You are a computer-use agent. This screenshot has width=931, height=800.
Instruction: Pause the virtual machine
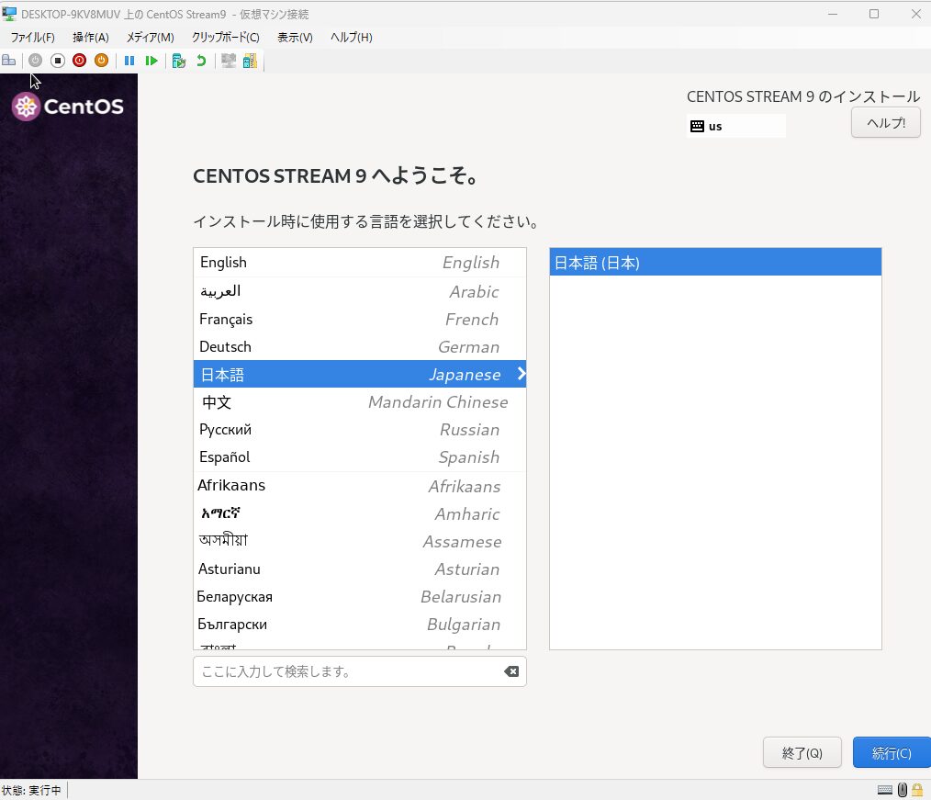click(129, 61)
